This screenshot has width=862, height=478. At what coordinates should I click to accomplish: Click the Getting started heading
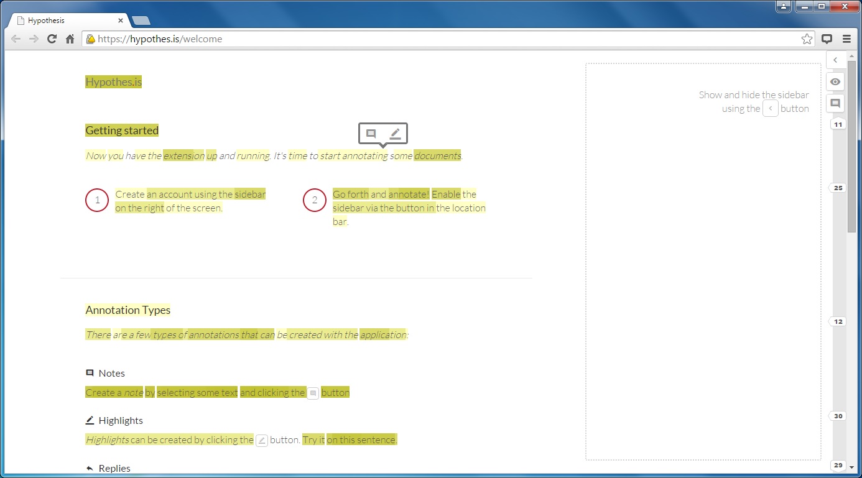(122, 131)
